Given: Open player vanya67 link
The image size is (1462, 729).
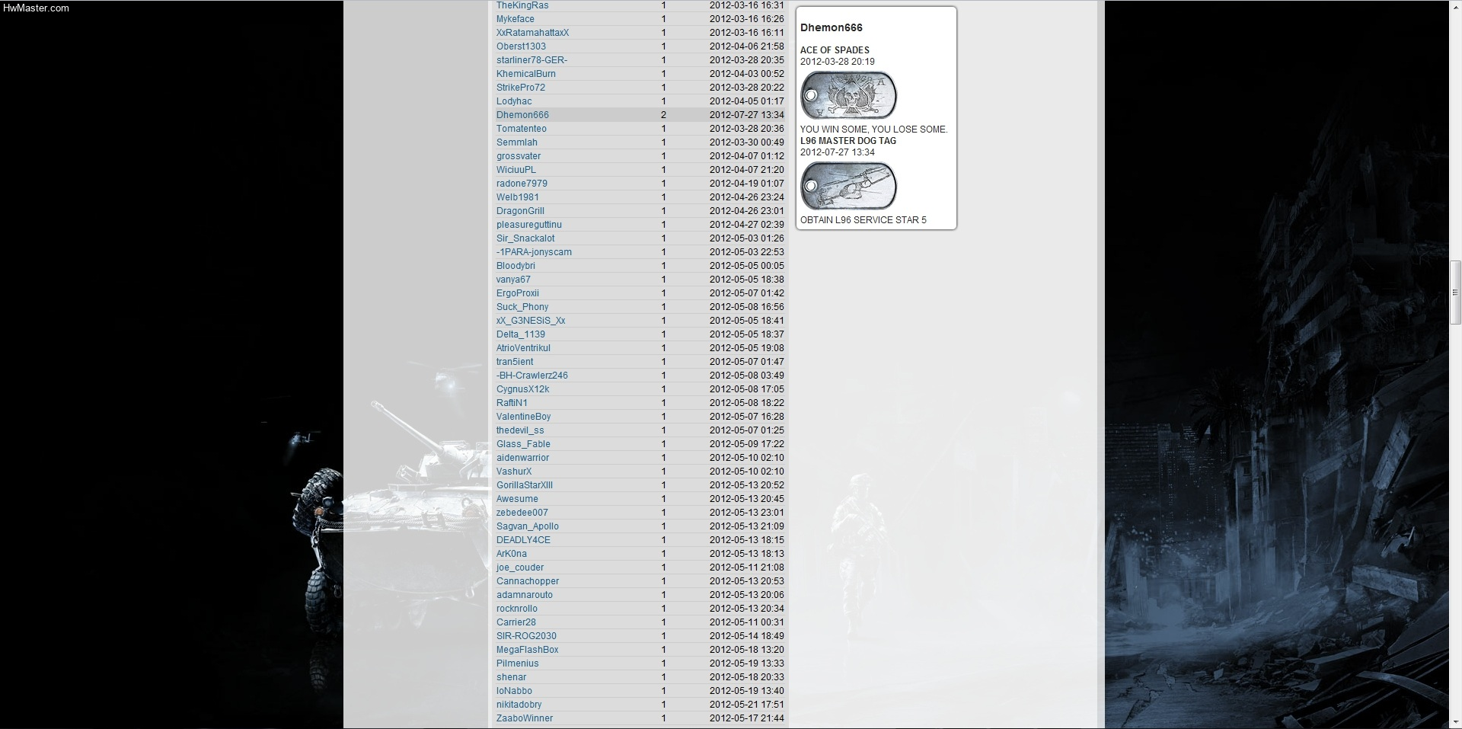Looking at the screenshot, I should point(513,280).
